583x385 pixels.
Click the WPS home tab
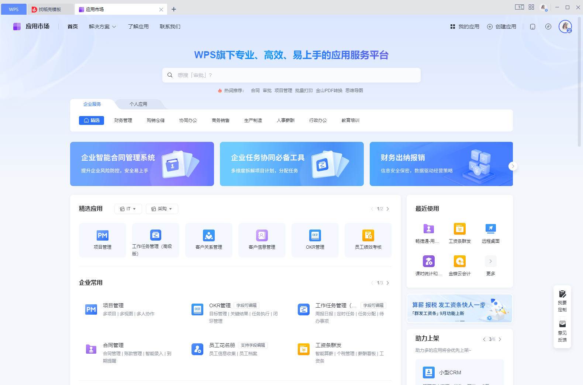point(14,10)
